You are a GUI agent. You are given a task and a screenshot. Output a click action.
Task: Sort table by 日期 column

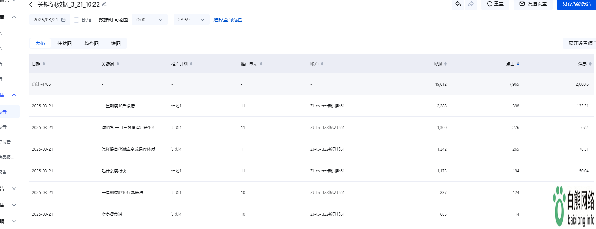44,64
